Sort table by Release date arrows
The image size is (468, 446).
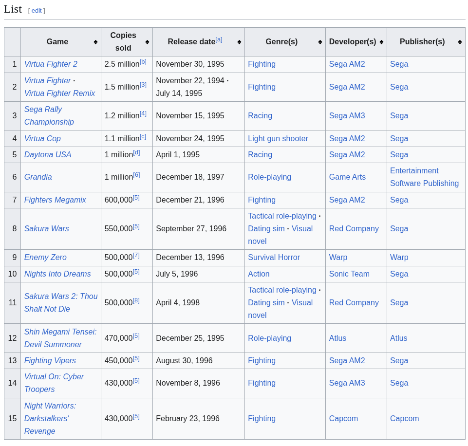(239, 42)
